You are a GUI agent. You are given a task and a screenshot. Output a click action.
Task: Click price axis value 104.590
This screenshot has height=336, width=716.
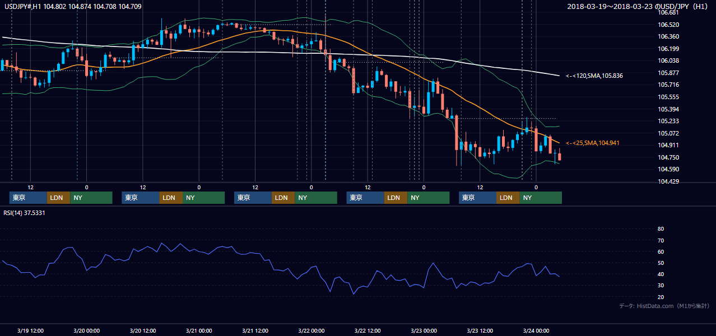click(x=668, y=170)
